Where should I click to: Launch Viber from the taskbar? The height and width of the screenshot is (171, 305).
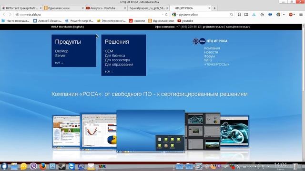pos(33,166)
